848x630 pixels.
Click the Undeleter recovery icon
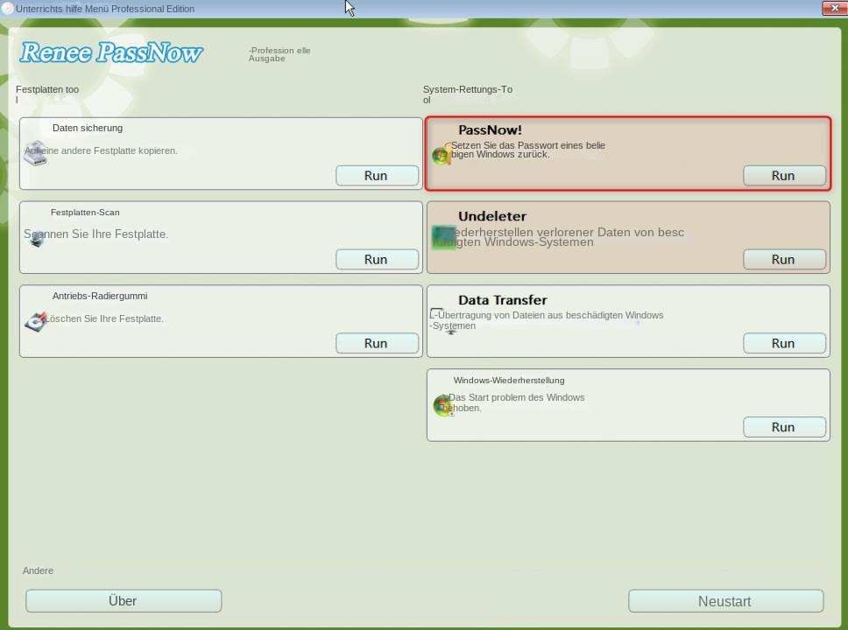tap(443, 237)
